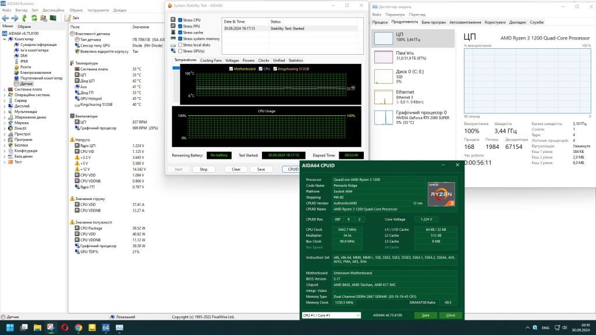Open Google Chrome from taskbar

[x=79, y=327]
